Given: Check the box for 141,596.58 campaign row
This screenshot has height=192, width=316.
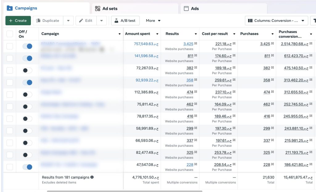Looking at the screenshot, I should point(10,58).
